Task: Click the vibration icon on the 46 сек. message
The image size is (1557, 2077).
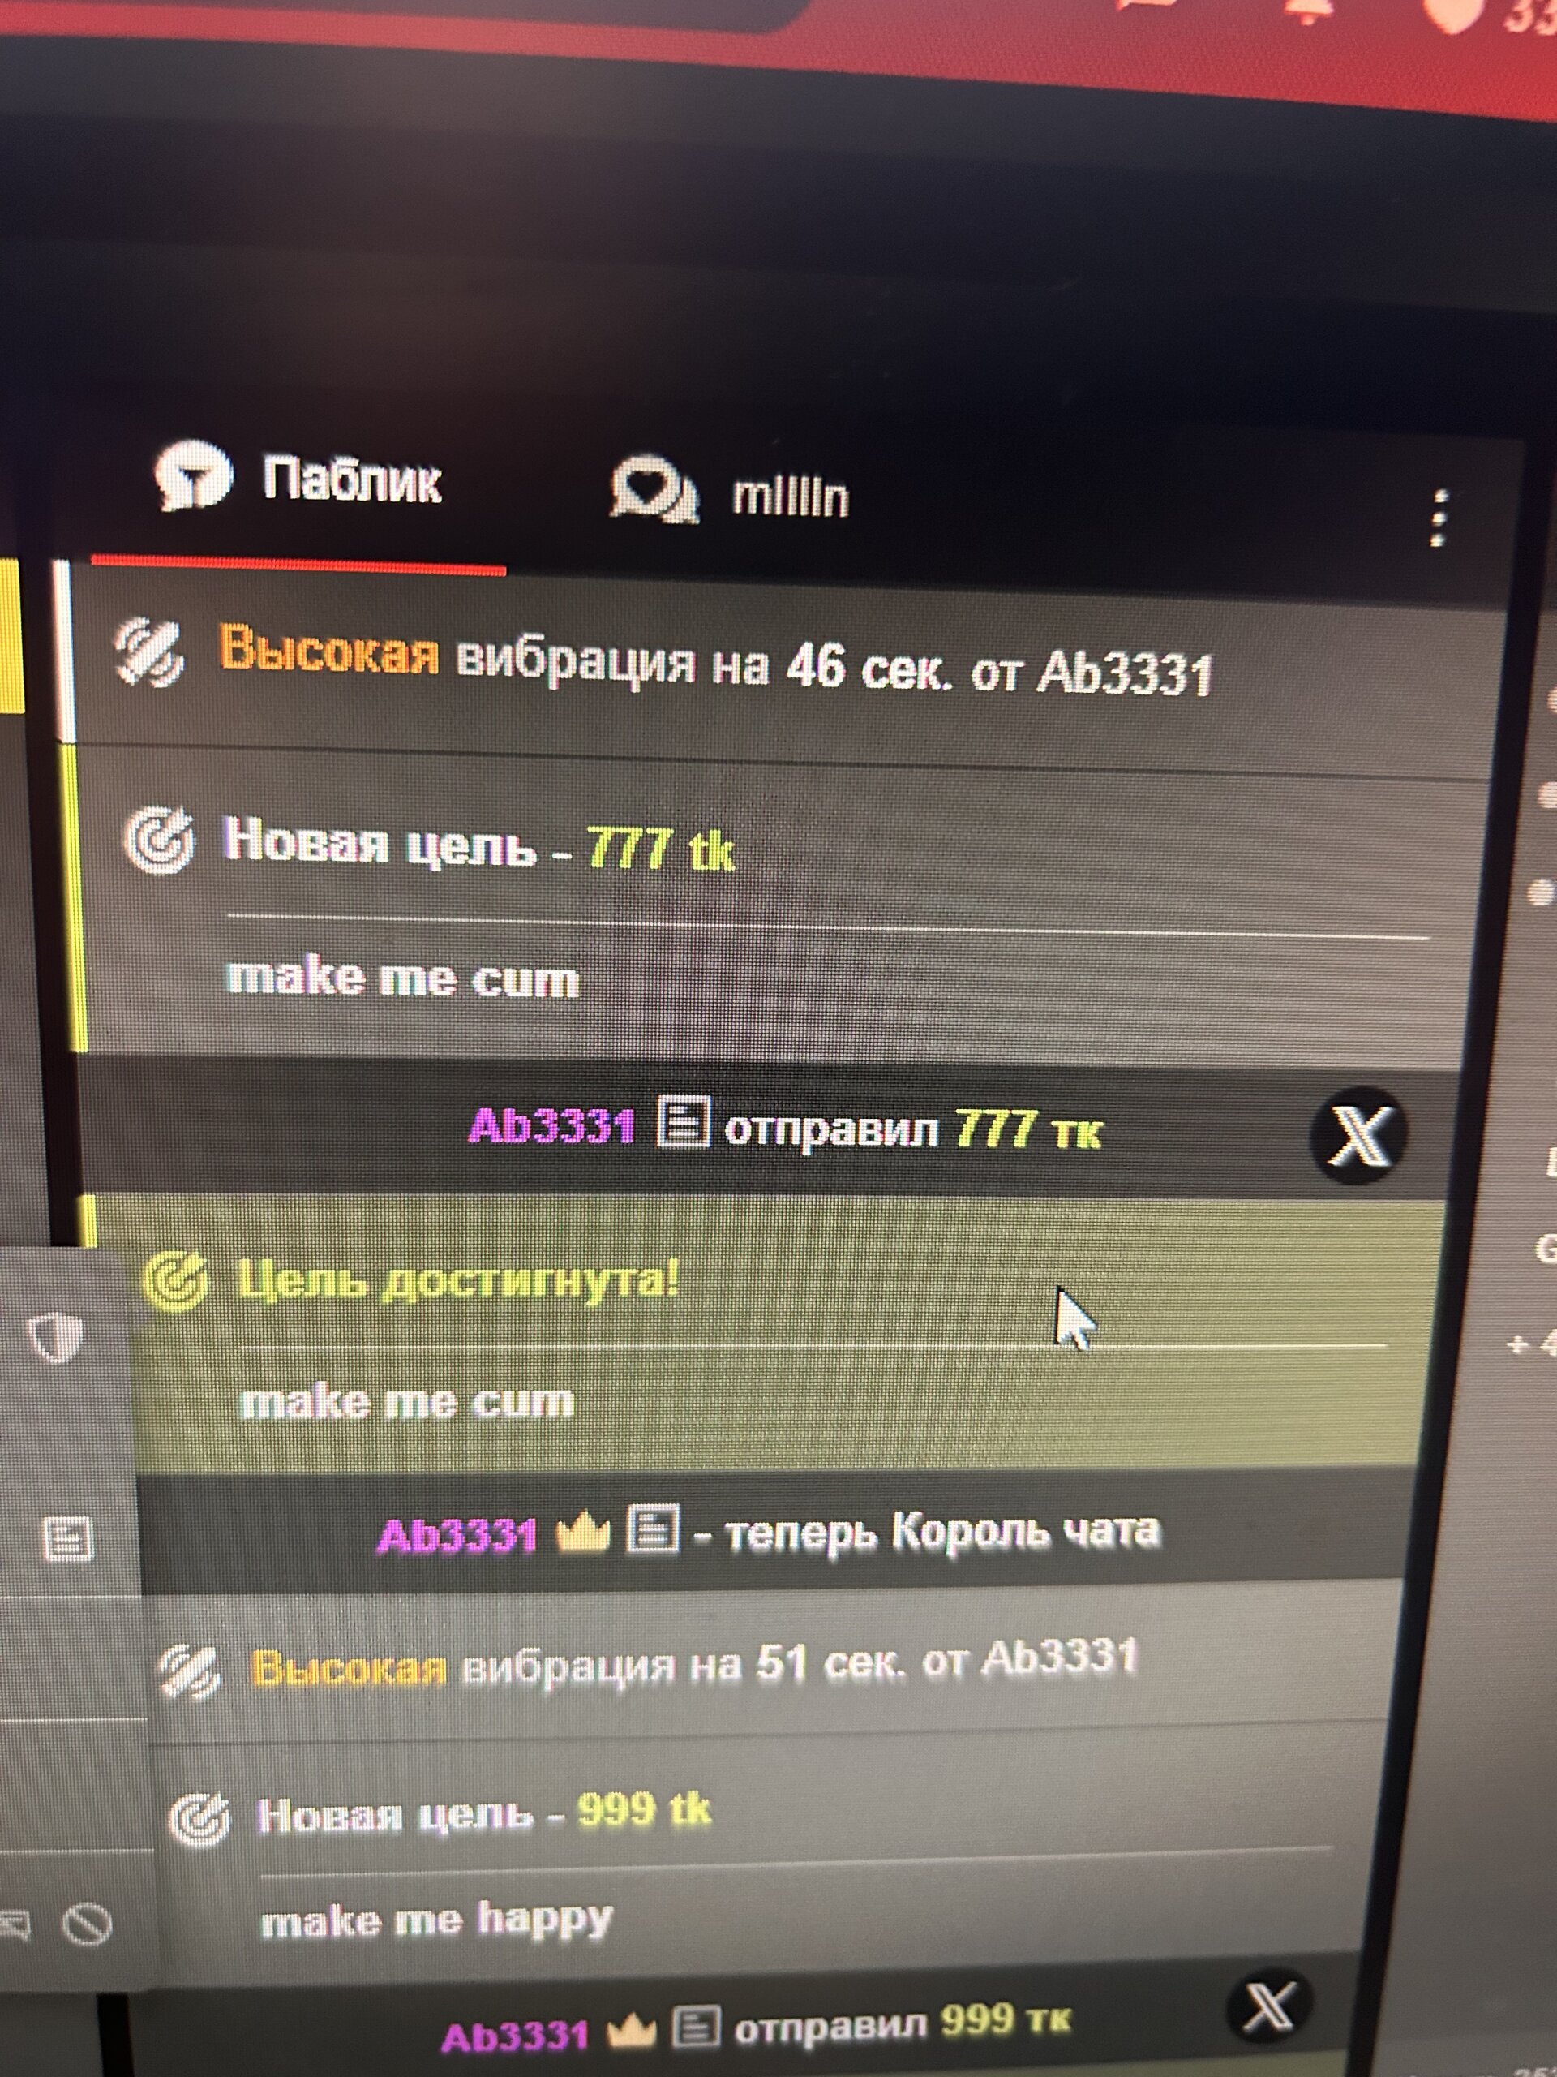Action: [149, 651]
